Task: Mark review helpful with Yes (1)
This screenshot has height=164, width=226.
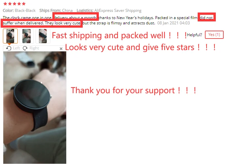Action: tap(214, 35)
